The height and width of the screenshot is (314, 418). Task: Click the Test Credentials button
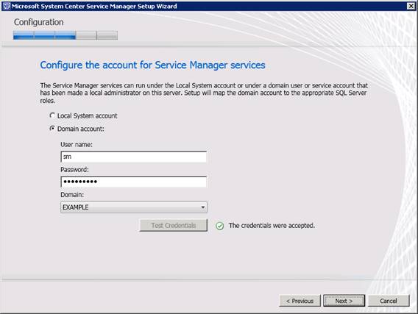click(x=173, y=225)
